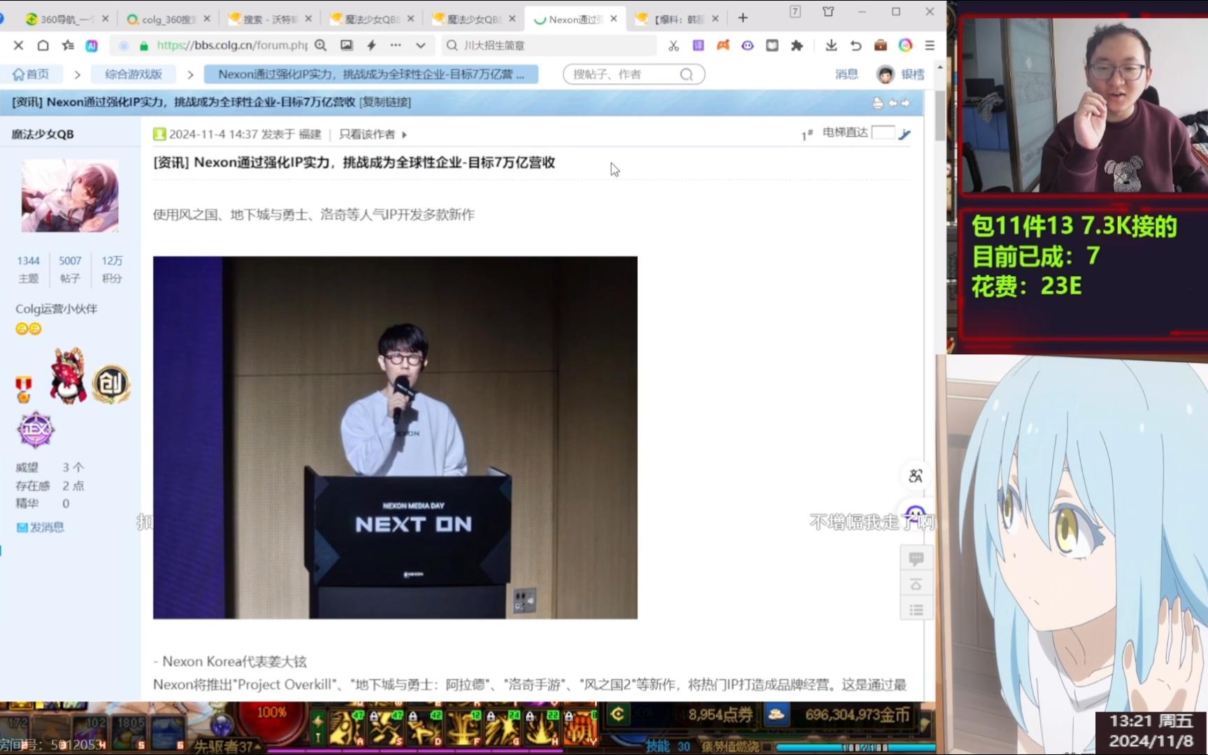Click the undo closed-tab arrow icon
This screenshot has width=1208, height=755.
[x=856, y=45]
